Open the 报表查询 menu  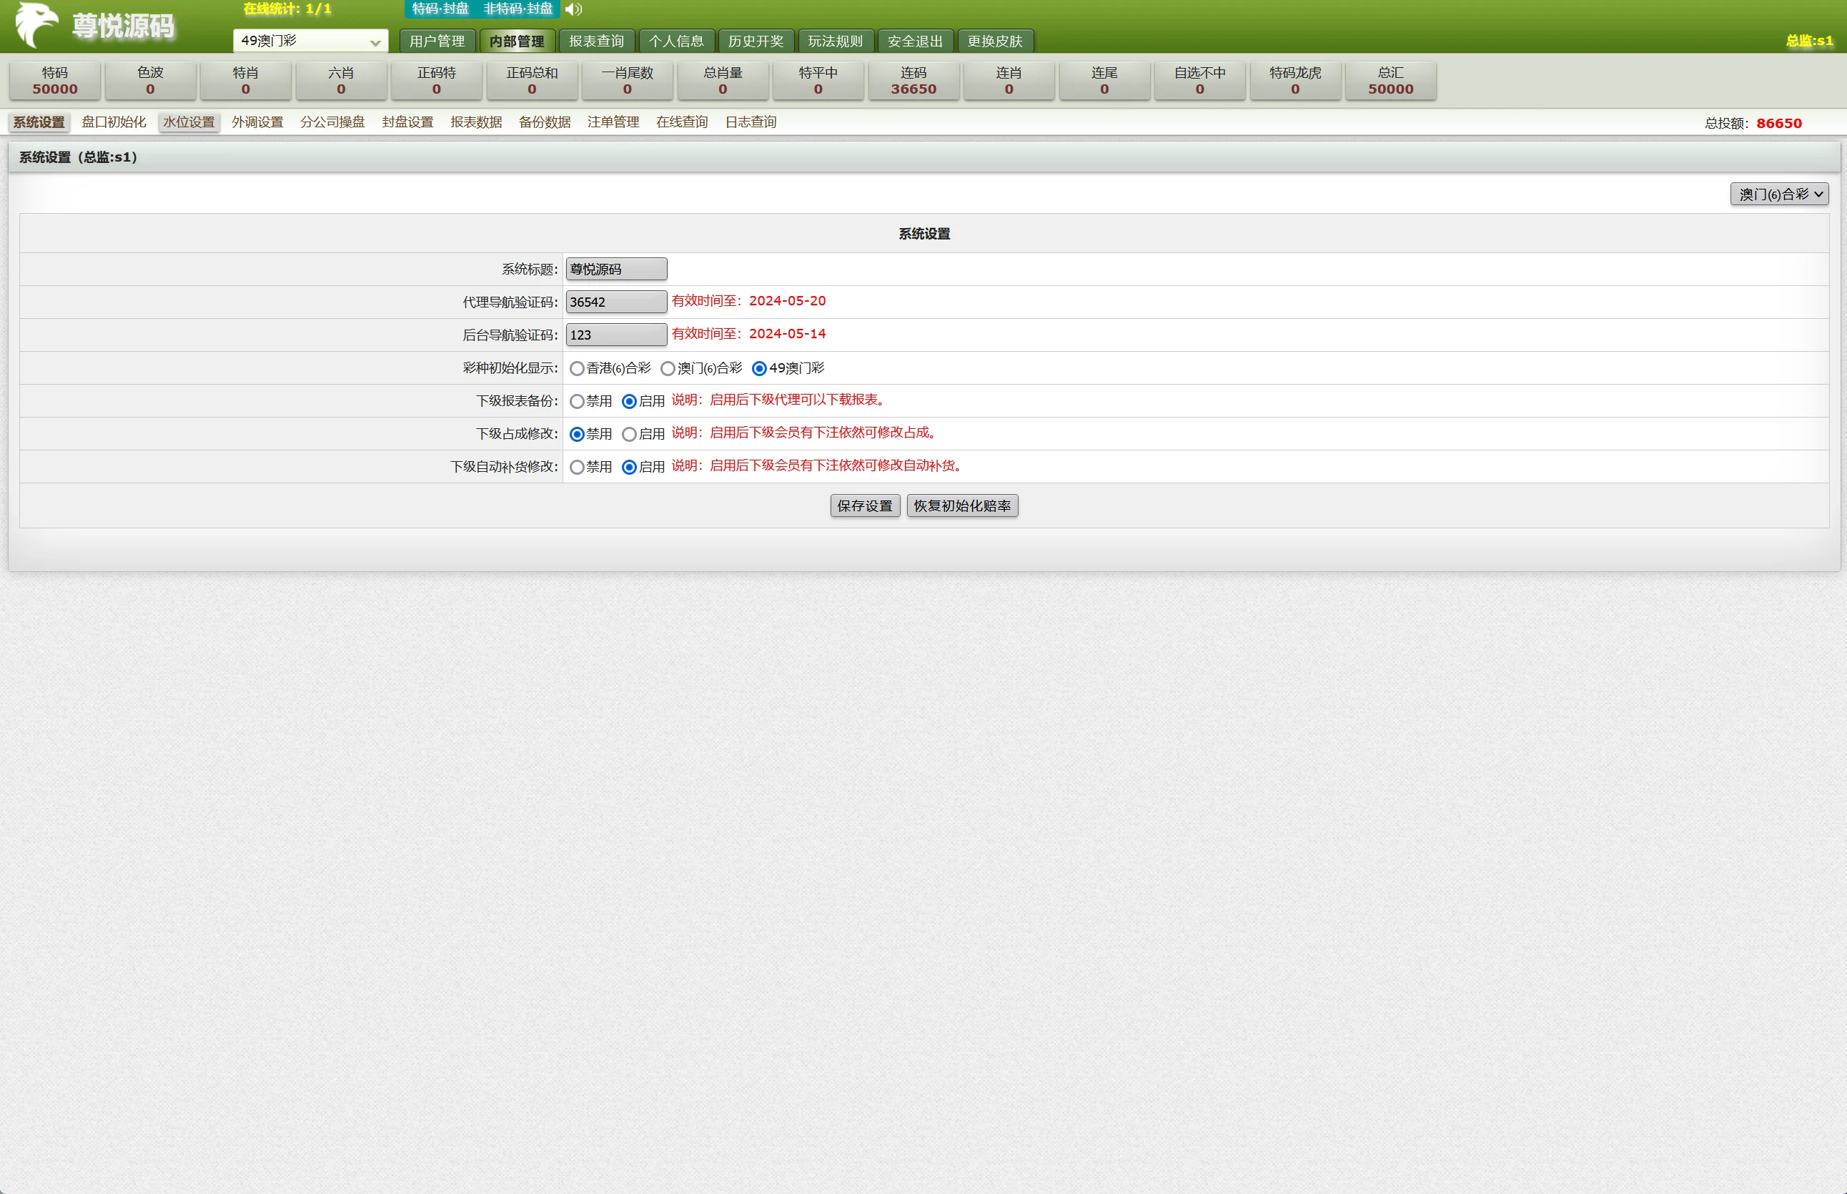pyautogui.click(x=596, y=41)
